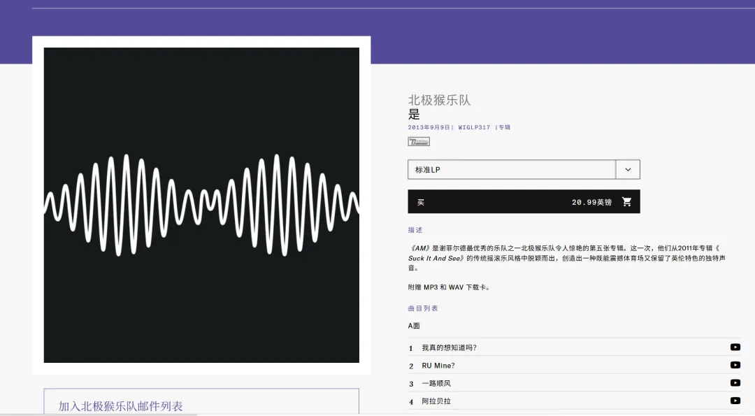Open the 北极猴乐队 artist link
755x416 pixels.
(439, 100)
